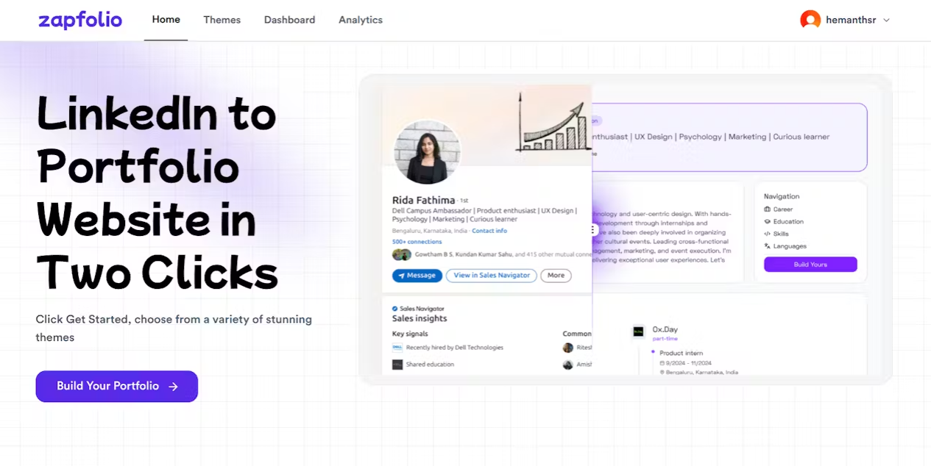Click the Dell Technologies logo icon

397,348
